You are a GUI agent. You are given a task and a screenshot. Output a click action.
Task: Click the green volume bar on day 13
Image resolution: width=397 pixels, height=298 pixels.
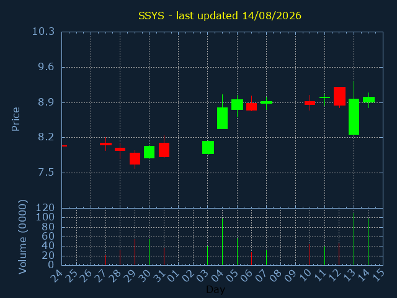354,239
